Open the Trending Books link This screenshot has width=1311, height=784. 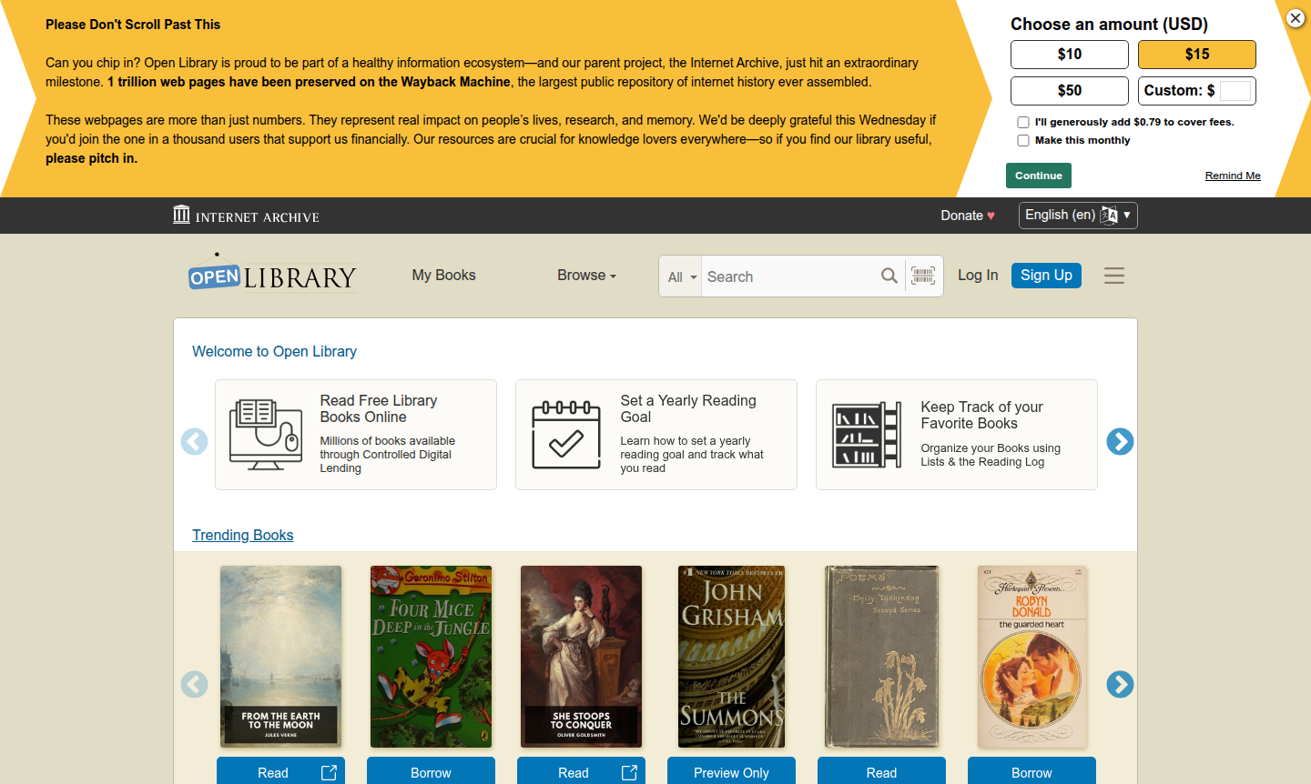click(242, 535)
